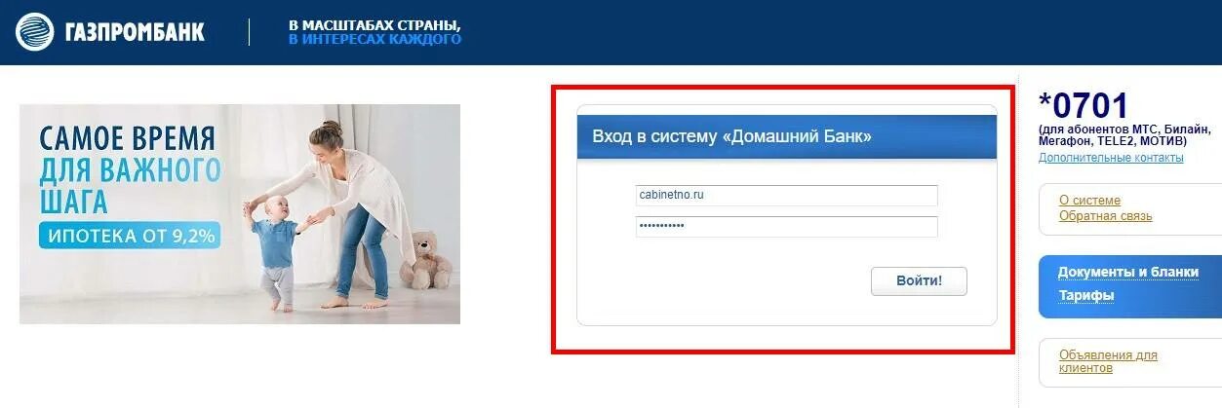Screen dimensions: 1222x408
Task: Open the «О системе» link
Action: click(x=1089, y=200)
